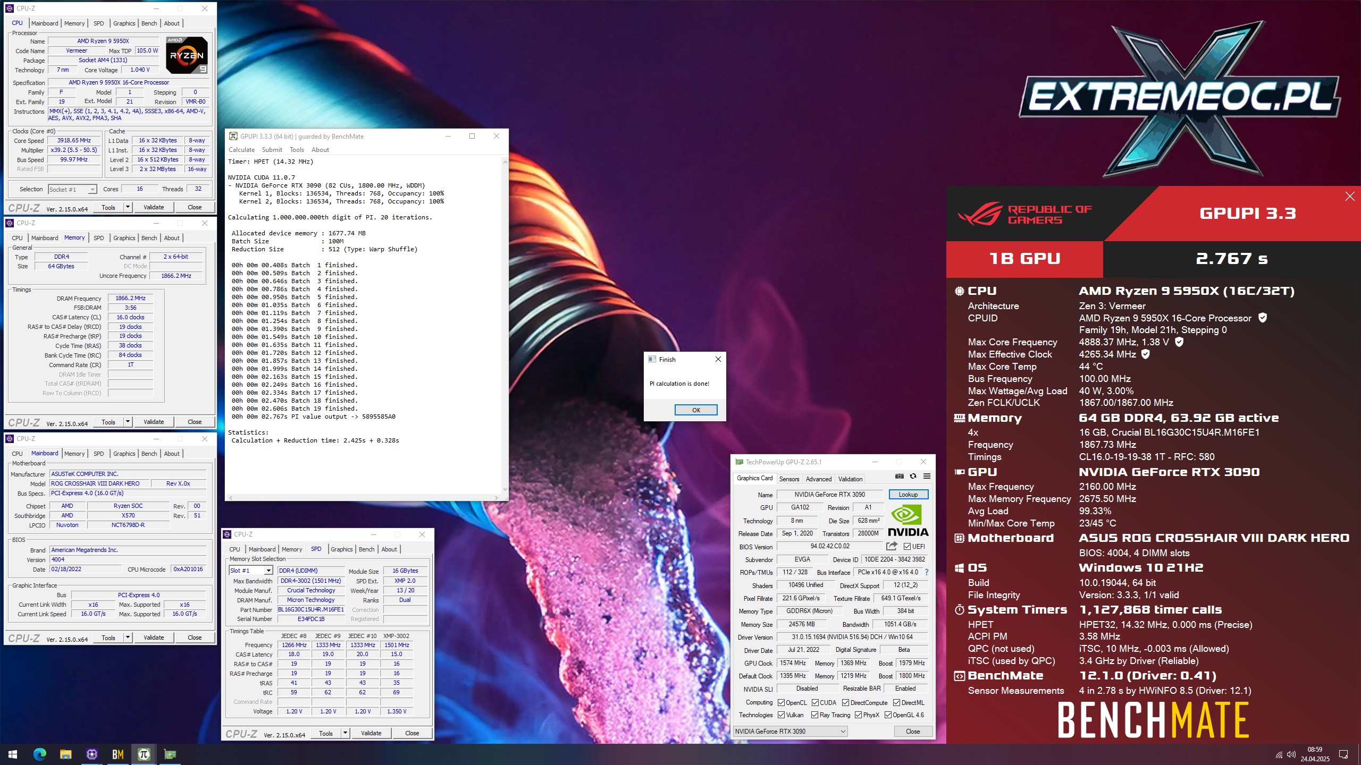
Task: Toggle the Vulkan checkbox
Action: click(x=781, y=715)
